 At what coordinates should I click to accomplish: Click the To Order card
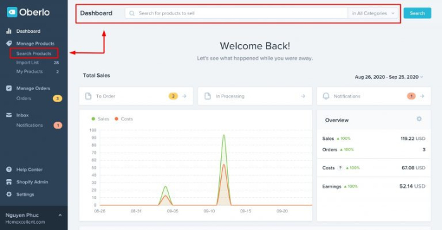(136, 96)
